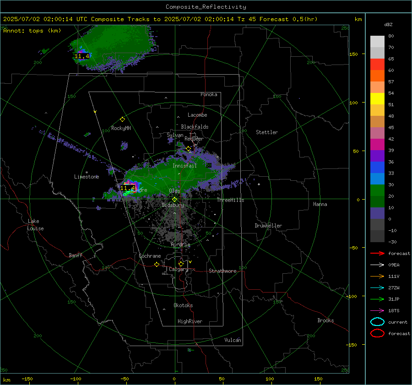Pick the yellow 51-54 dBZ swatch
412x385 pixels.
pos(377,98)
